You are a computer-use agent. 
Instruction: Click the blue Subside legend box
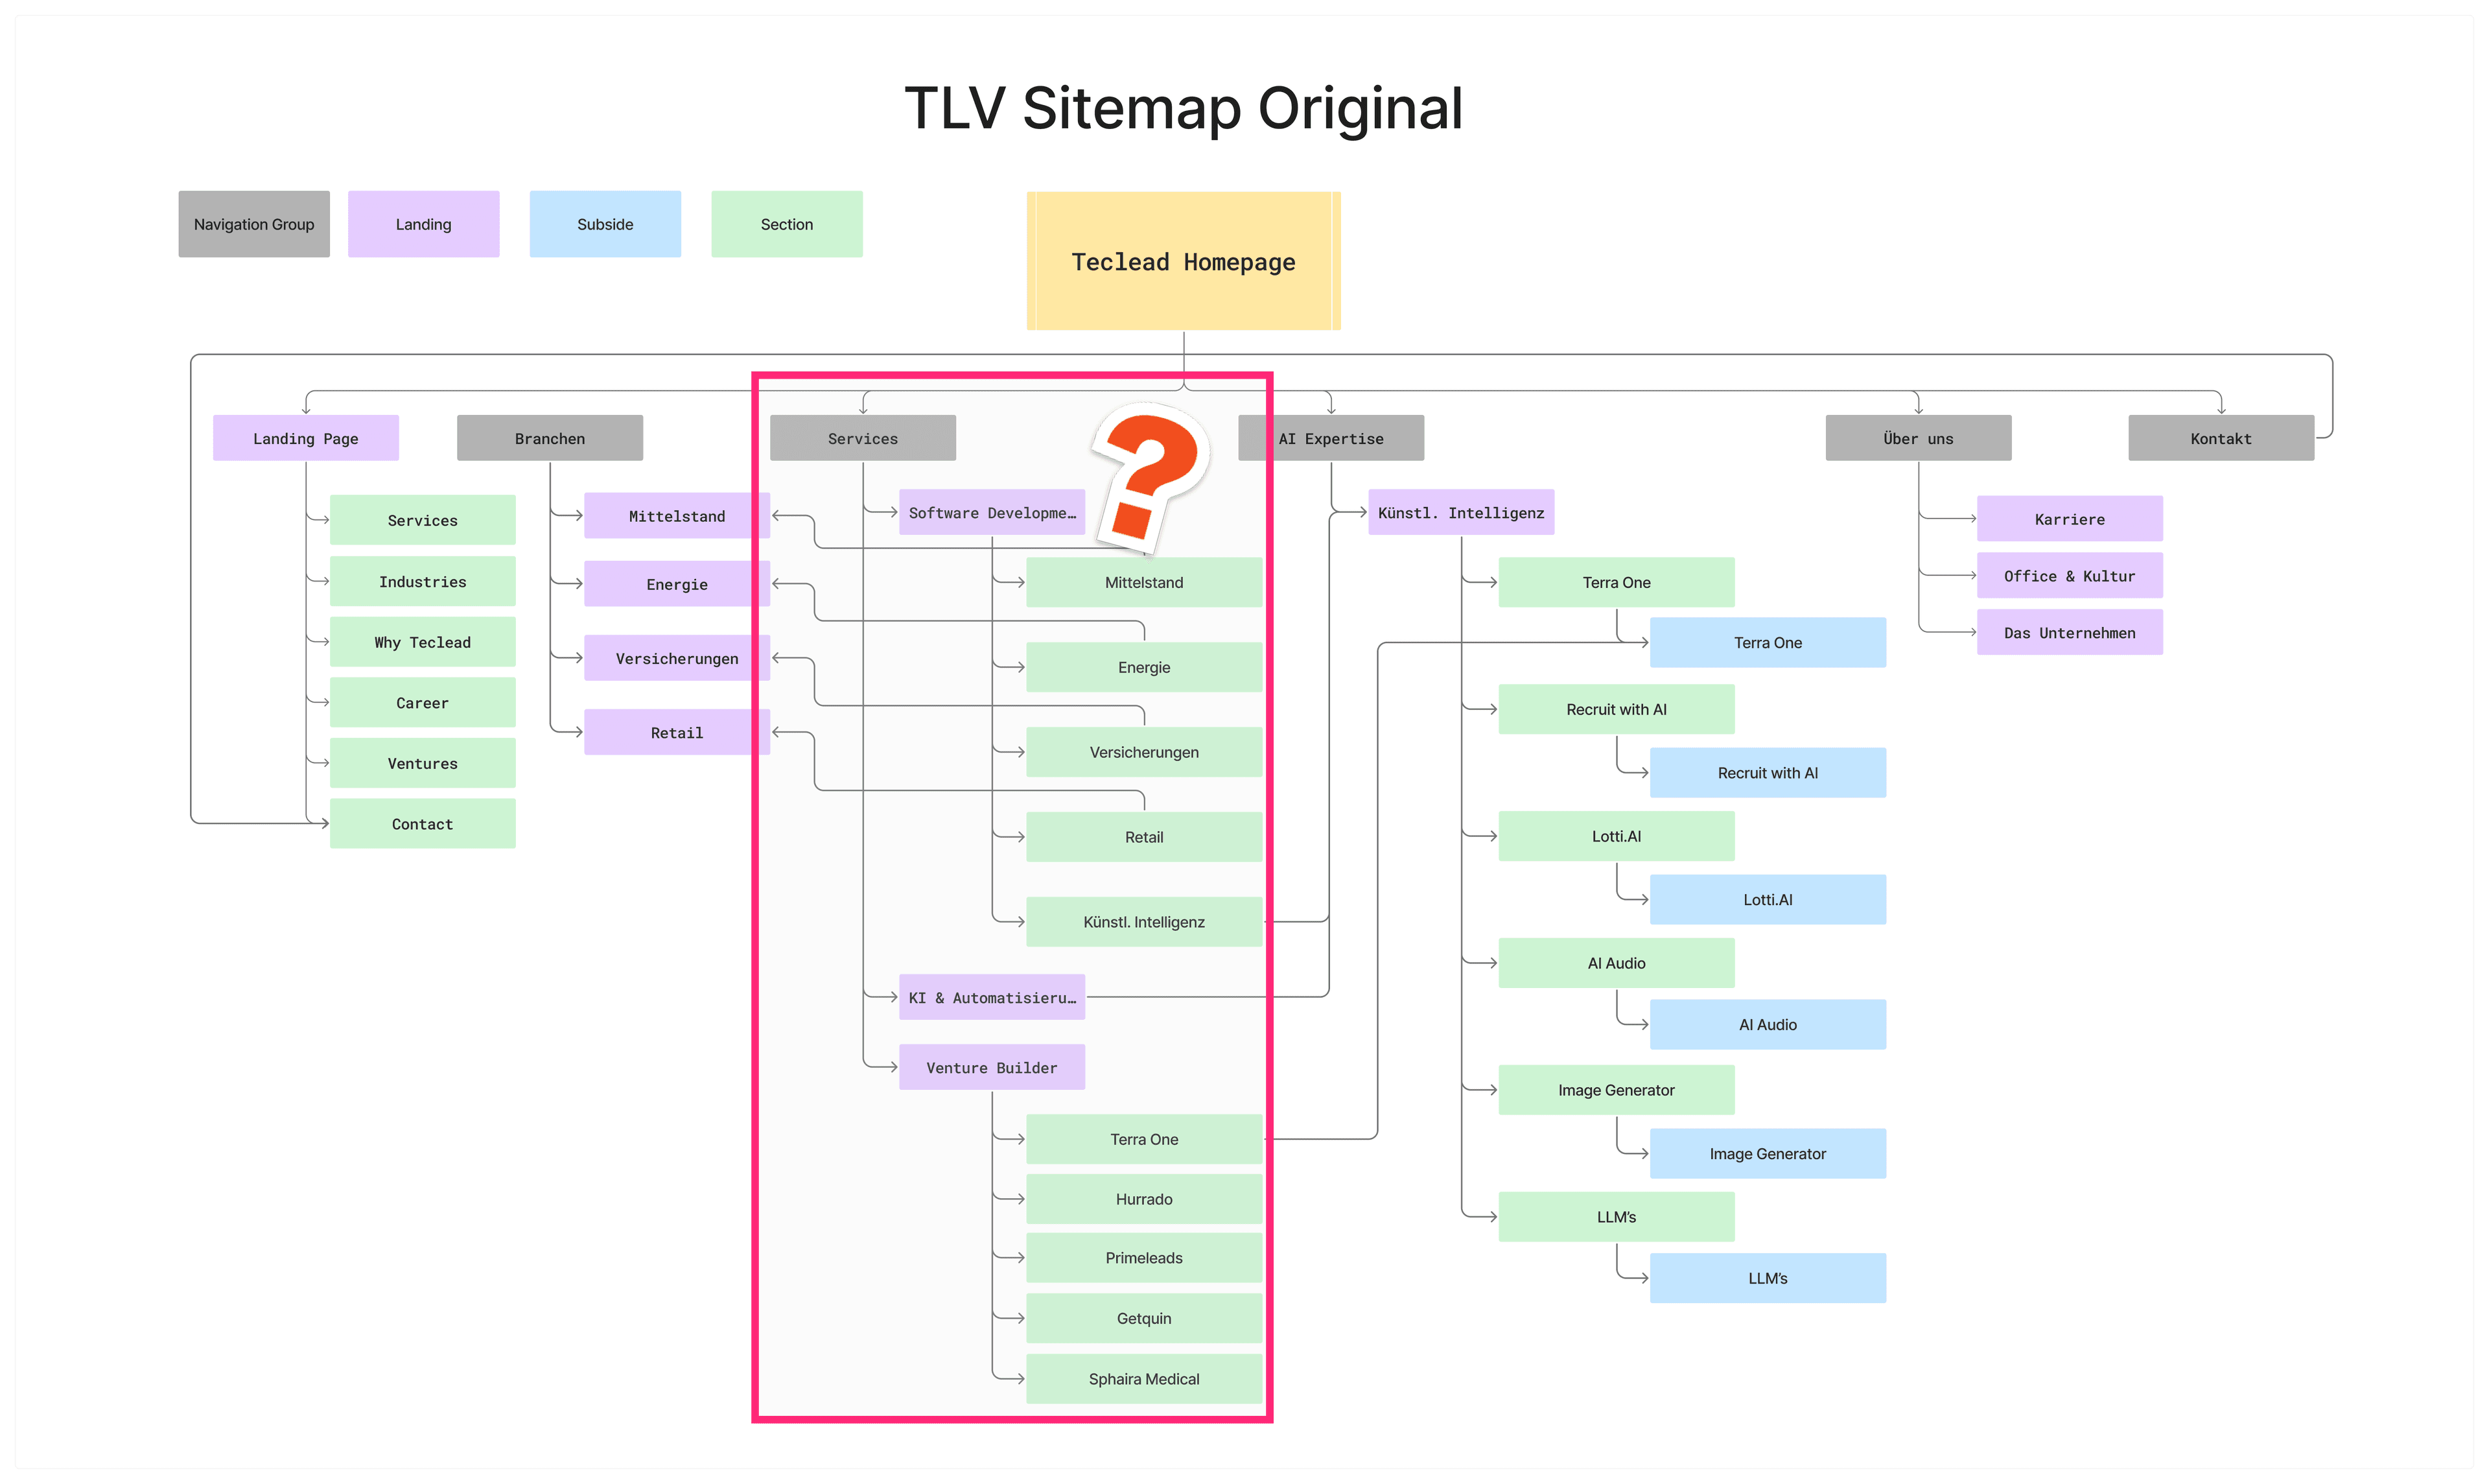605,224
